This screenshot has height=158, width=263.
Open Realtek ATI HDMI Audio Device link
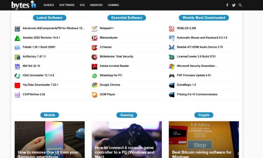(200, 47)
